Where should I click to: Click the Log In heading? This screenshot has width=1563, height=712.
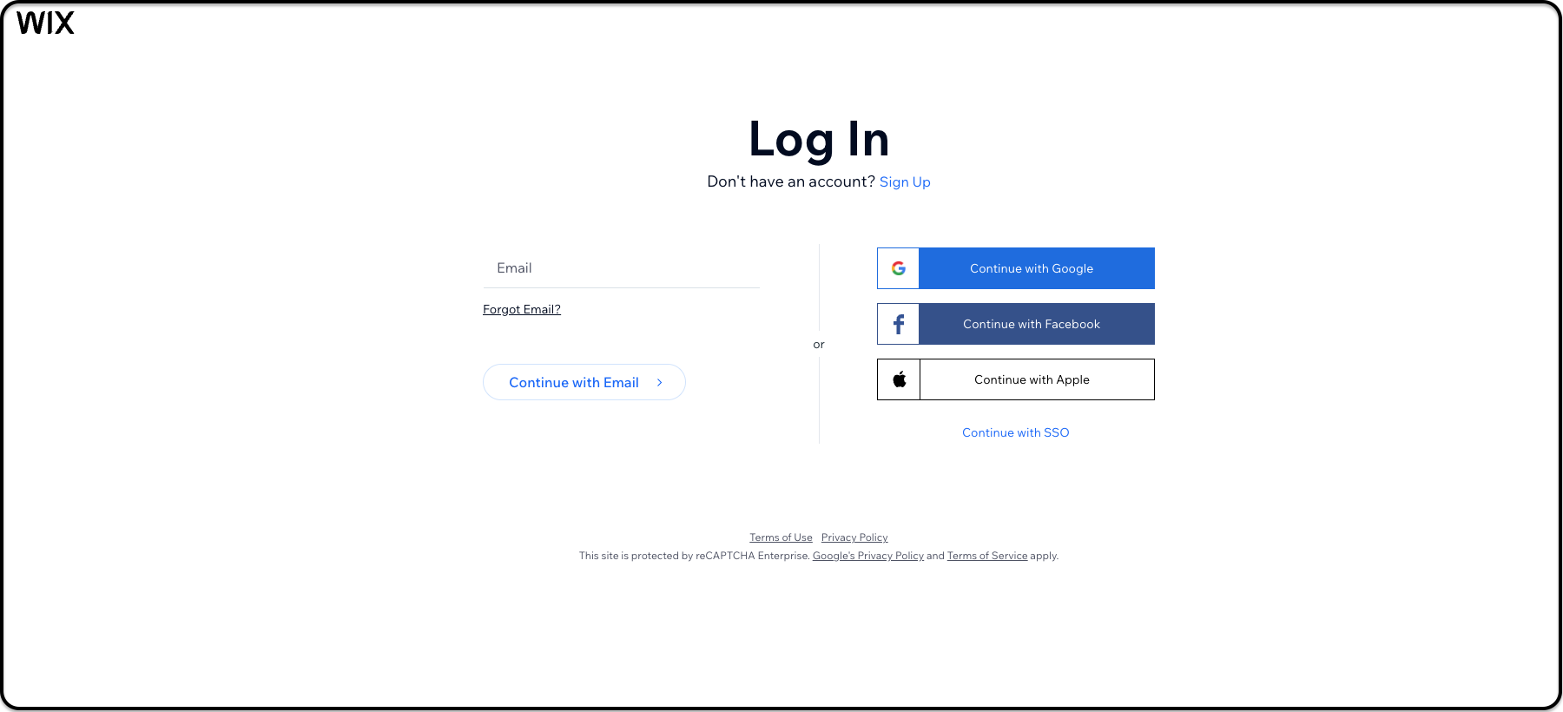[x=819, y=139]
